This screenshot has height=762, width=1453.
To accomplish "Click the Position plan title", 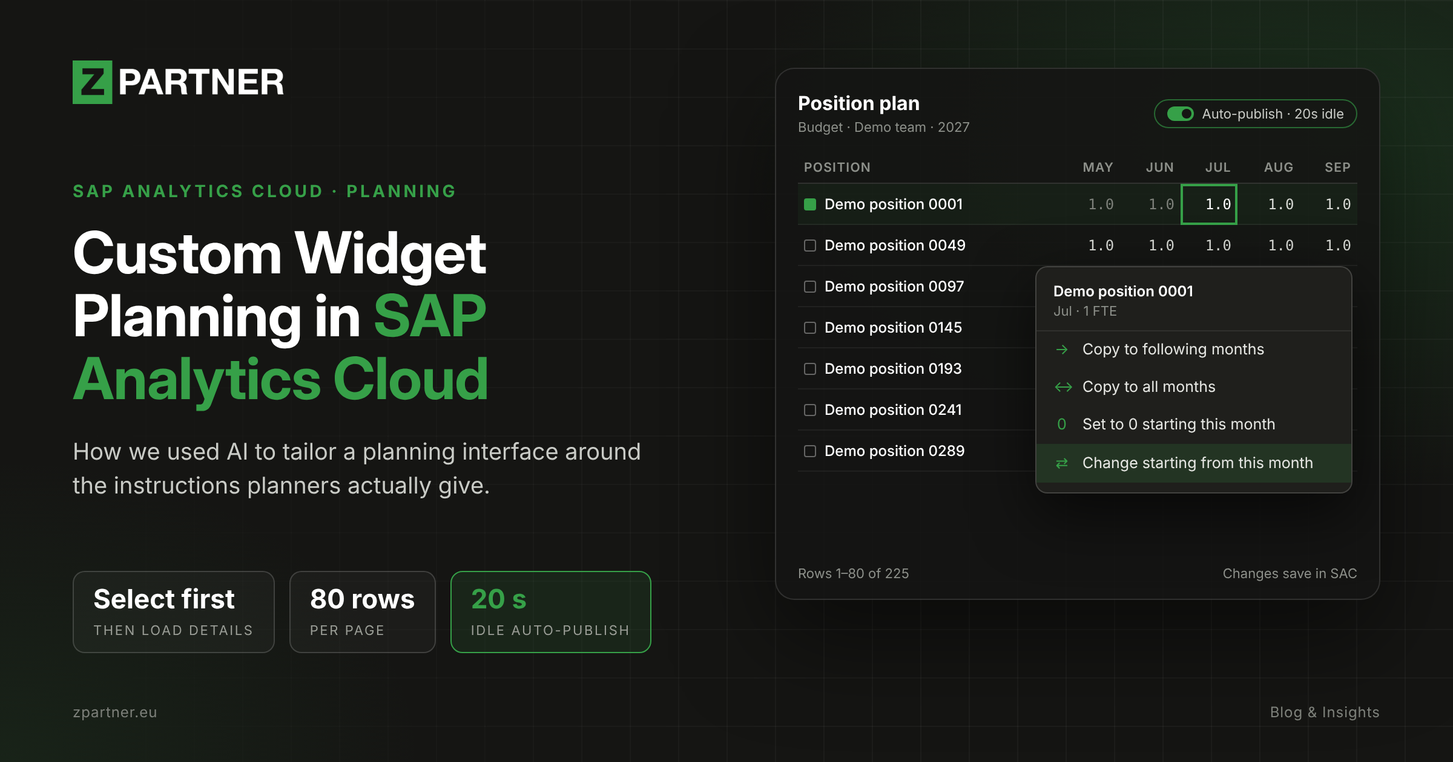I will click(858, 103).
